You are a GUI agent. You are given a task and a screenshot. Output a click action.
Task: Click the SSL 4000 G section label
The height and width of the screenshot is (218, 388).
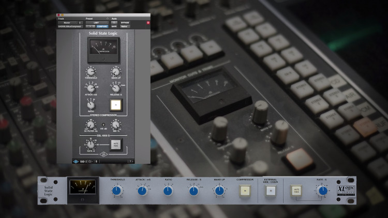103,135
